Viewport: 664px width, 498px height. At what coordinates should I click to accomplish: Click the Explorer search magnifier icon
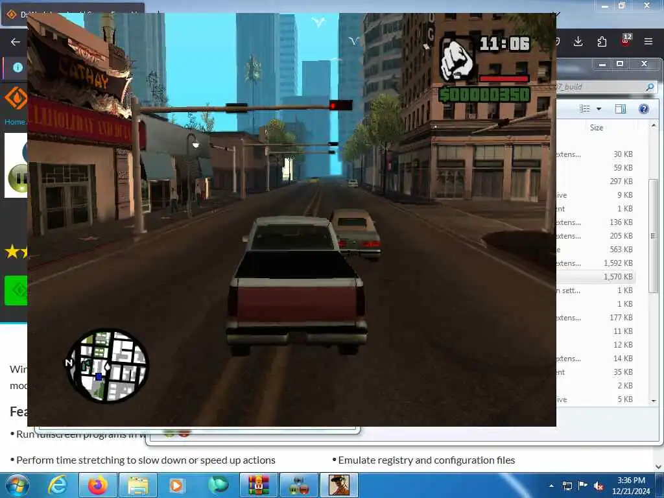[x=650, y=88]
